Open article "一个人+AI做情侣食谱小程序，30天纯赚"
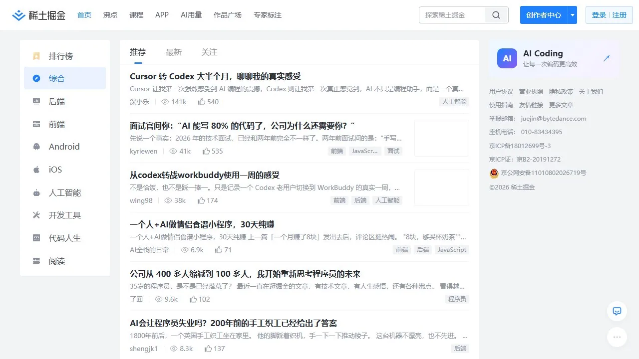This screenshot has height=359, width=639. click(x=202, y=224)
